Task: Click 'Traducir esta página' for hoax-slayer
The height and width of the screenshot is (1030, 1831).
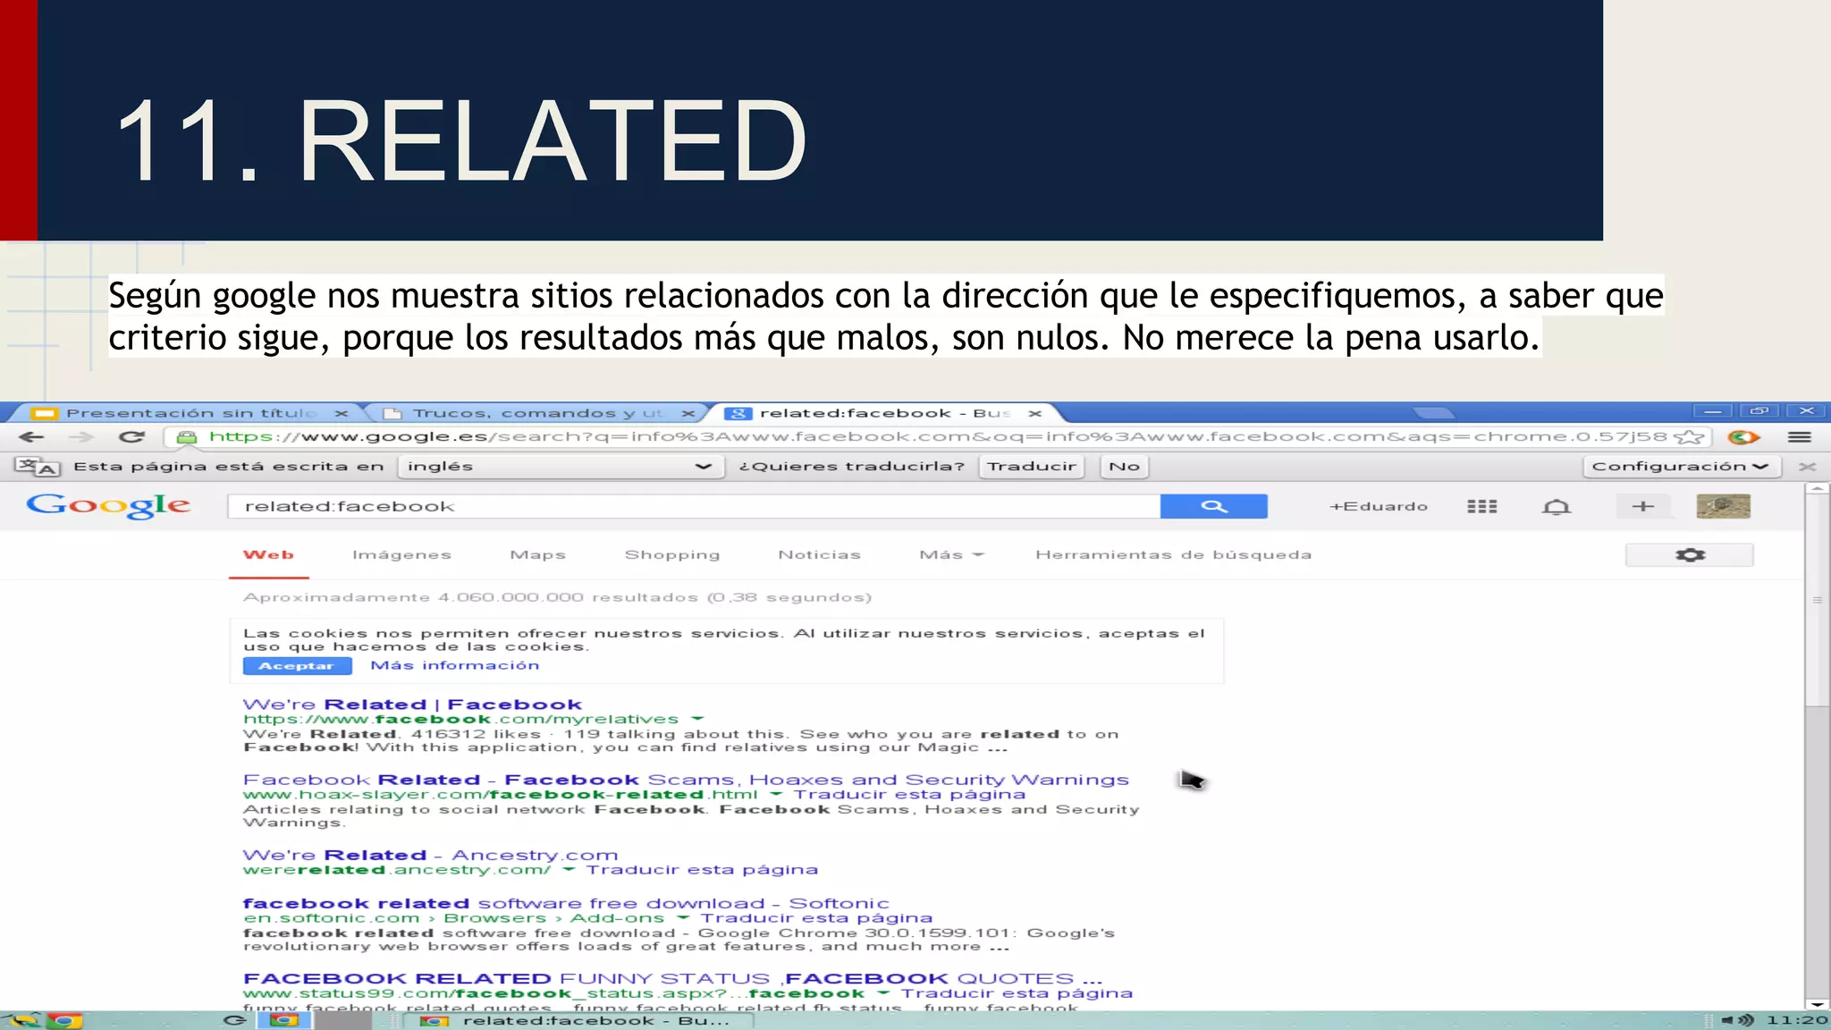Action: [x=909, y=794]
